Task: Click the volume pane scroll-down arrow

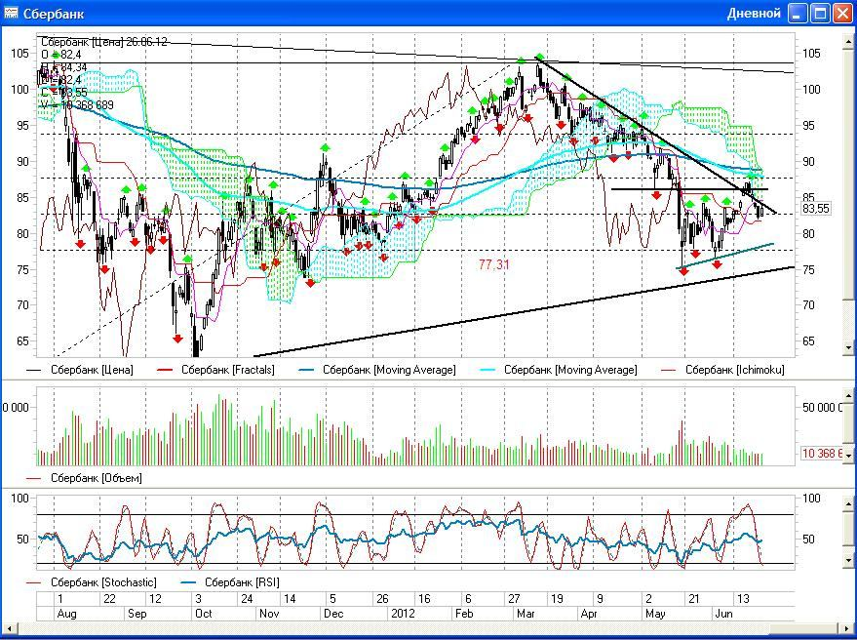Action: coord(849,455)
